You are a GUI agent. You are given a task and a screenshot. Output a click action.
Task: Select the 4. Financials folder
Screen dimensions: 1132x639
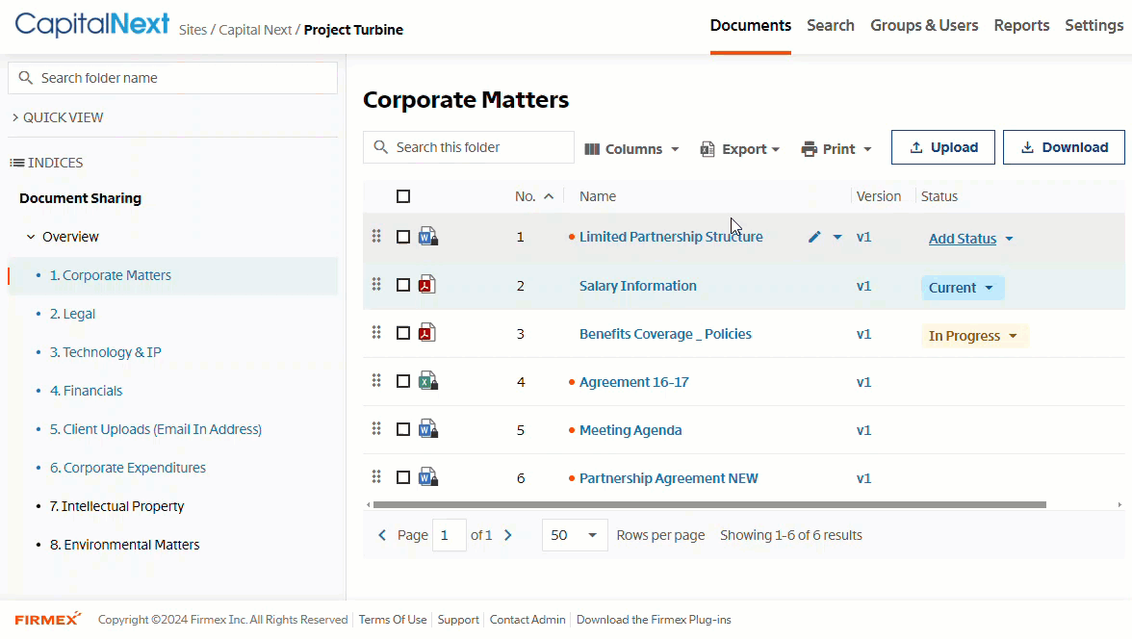[86, 391]
